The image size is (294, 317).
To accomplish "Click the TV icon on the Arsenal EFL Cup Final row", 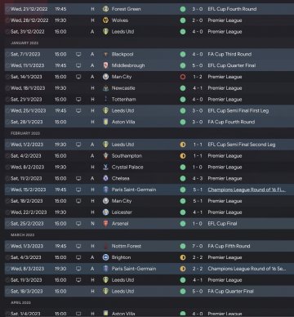I will 78,224.
